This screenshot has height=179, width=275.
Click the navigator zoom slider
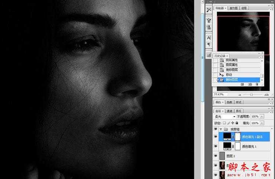tap(252, 95)
